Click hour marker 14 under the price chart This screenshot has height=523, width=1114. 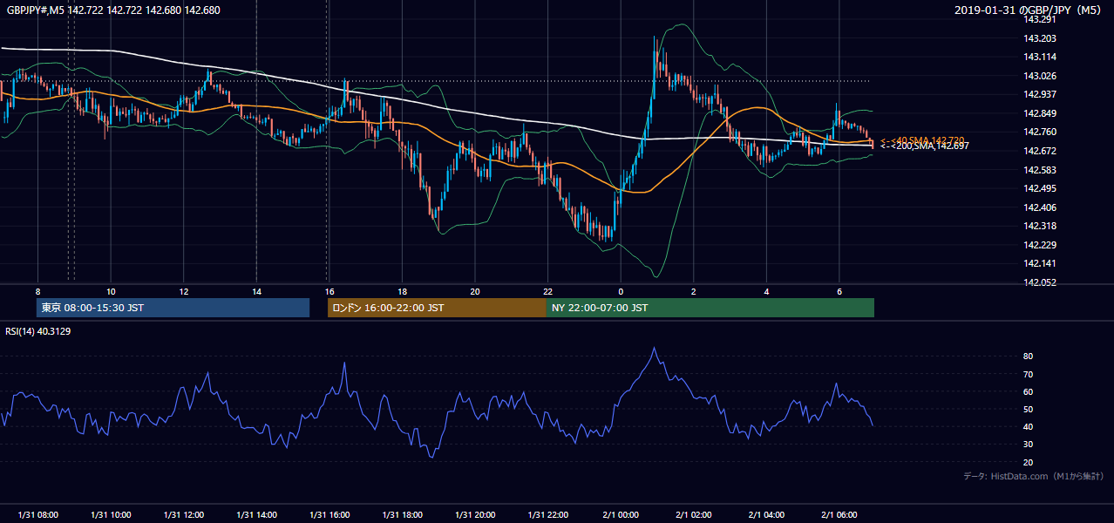click(x=256, y=291)
